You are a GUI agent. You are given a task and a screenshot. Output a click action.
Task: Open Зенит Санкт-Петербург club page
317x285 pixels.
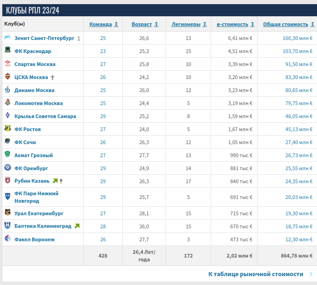coord(44,38)
